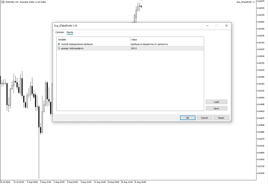Click the chart icon next to AUDUSD title

pos(3,2)
